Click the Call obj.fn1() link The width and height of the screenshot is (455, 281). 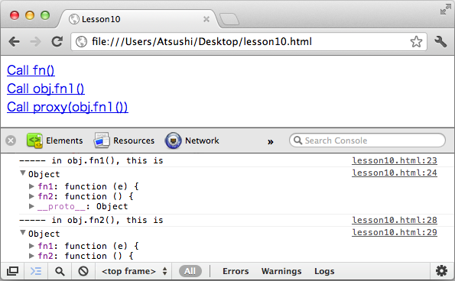tap(46, 89)
